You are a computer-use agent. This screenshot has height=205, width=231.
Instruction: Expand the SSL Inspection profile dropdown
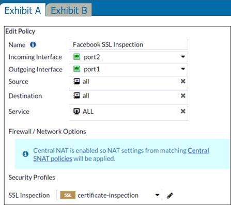(x=157, y=195)
